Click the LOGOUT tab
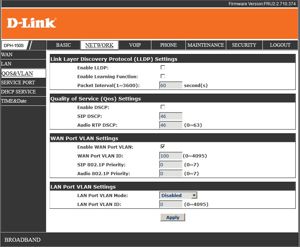 coord(280,45)
